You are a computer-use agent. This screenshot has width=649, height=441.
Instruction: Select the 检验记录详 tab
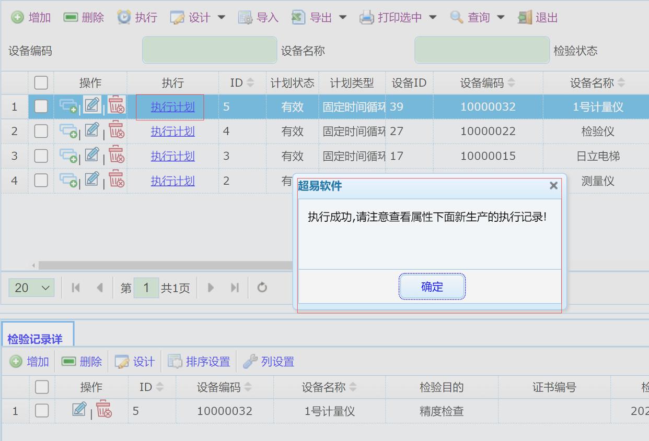point(36,338)
